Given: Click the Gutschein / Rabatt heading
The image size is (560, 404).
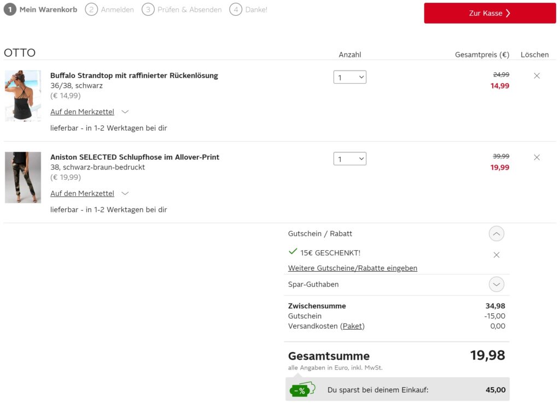Looking at the screenshot, I should point(320,234).
